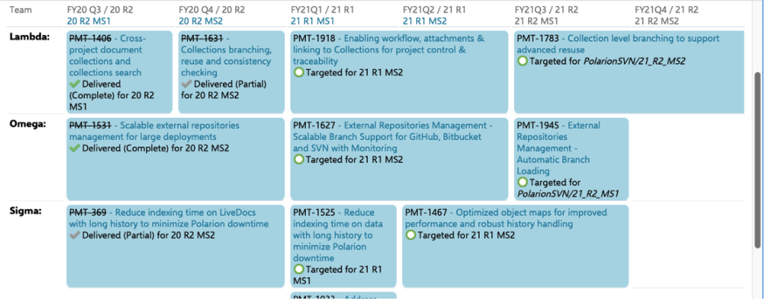Click green target circle on PMT-1918 card
The width and height of the screenshot is (764, 300).
[298, 72]
